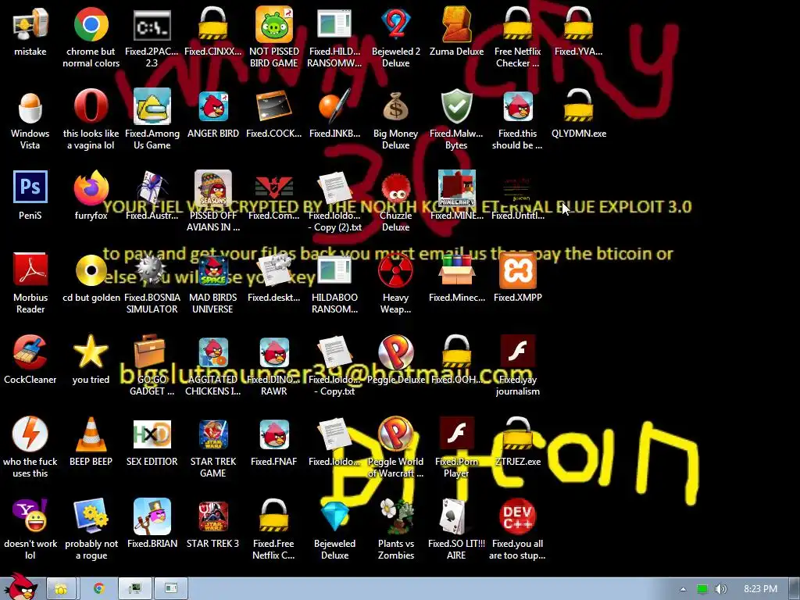The height and width of the screenshot is (600, 800).
Task: Click the Fixed.yay journalism Flash icon
Action: coord(517,352)
